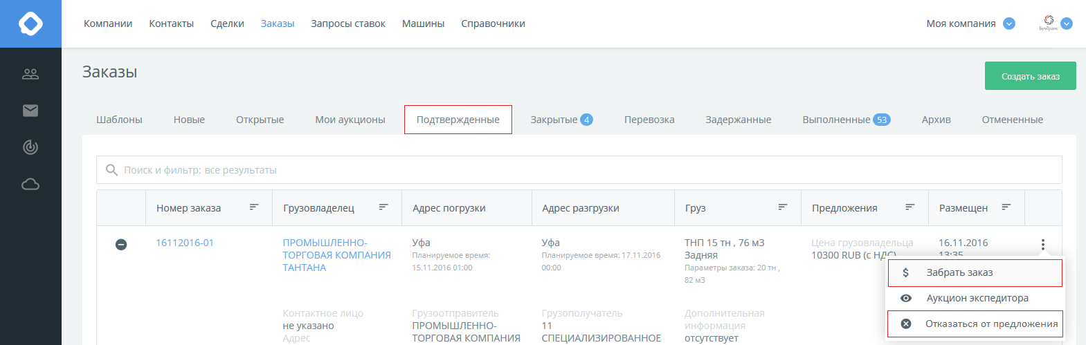Switch to the Шаблоны tab
Viewport: 1086px width, 345px height.
click(x=119, y=120)
